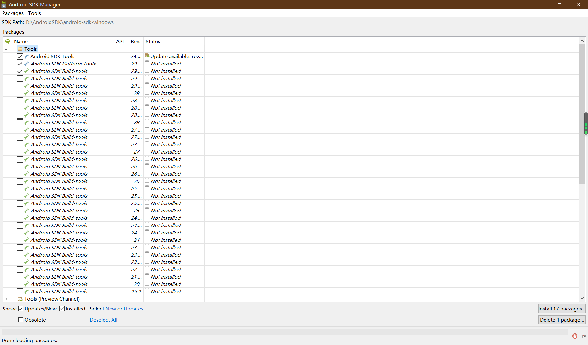Enable the Obsolete checkbox

(21, 320)
